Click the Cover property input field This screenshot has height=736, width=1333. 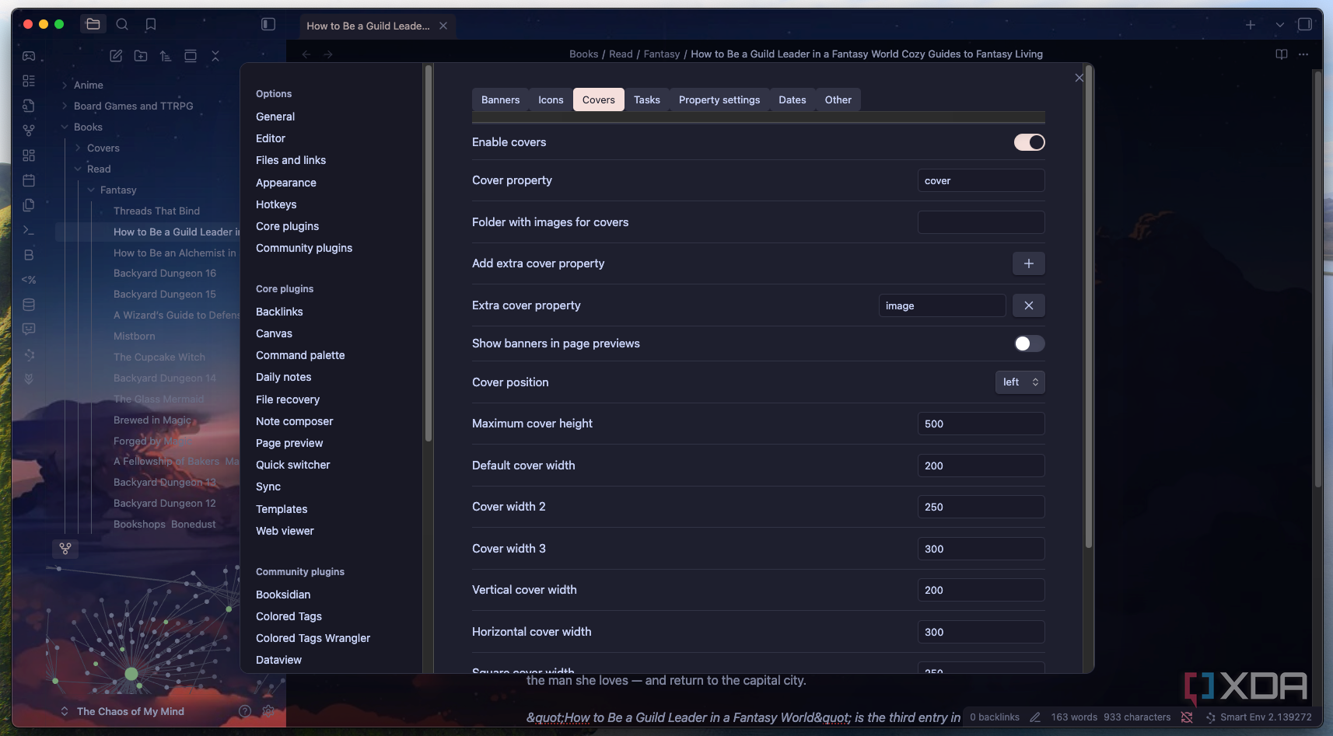pyautogui.click(x=981, y=180)
